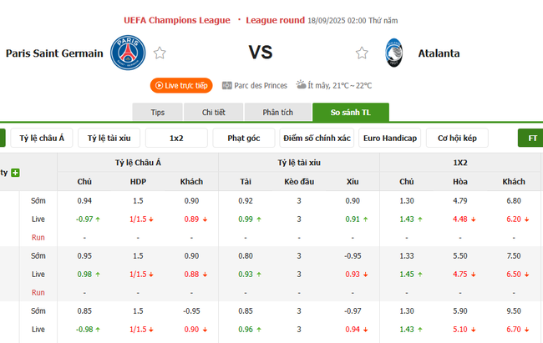Switch to the Phân tích tab
Viewport: 543px width, 343px height.
pyautogui.click(x=277, y=113)
